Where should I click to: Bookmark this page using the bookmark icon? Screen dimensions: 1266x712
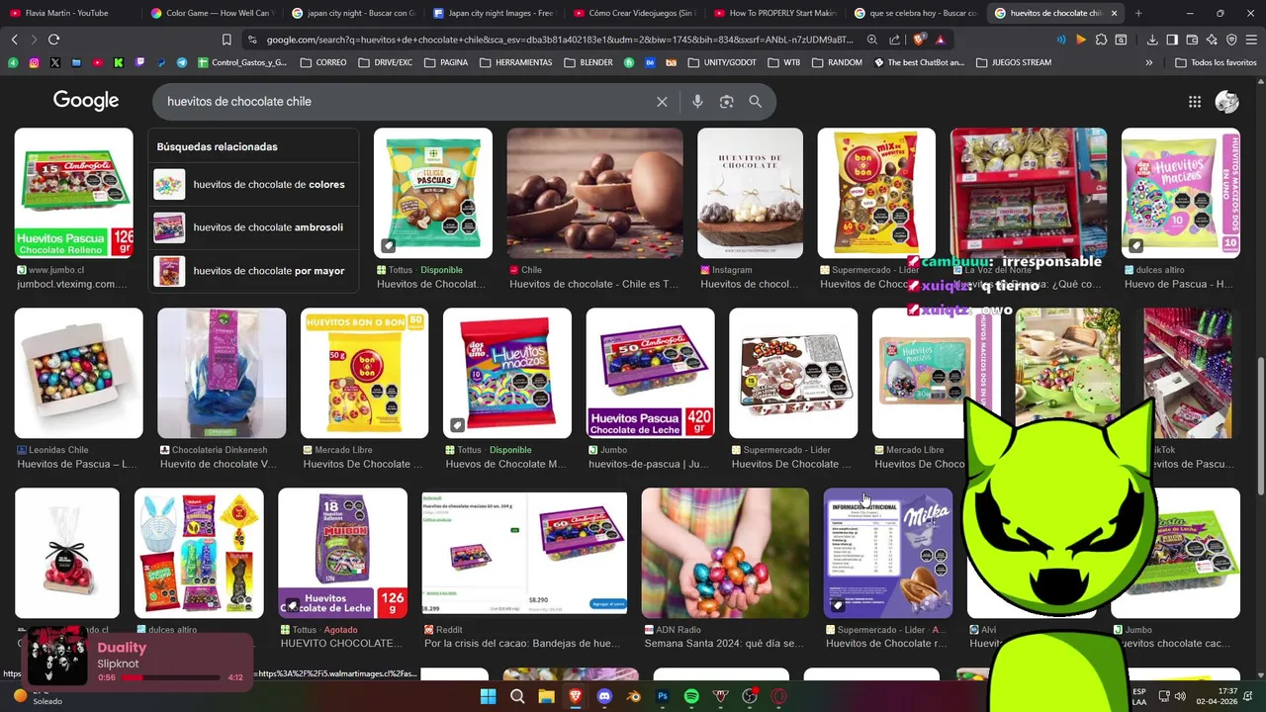(226, 40)
